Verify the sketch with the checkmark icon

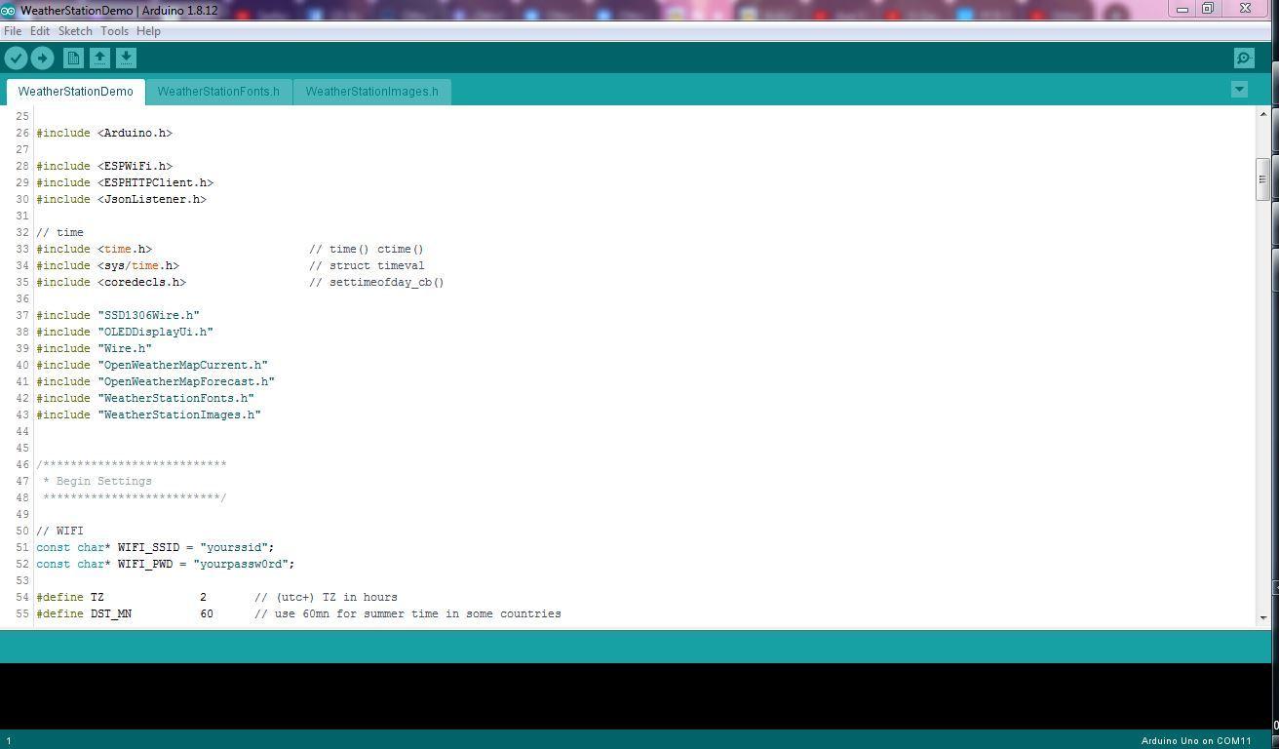(x=16, y=58)
